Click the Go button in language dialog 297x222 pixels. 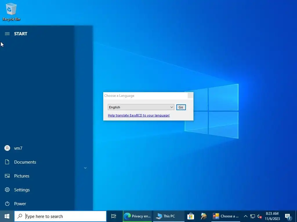181,107
